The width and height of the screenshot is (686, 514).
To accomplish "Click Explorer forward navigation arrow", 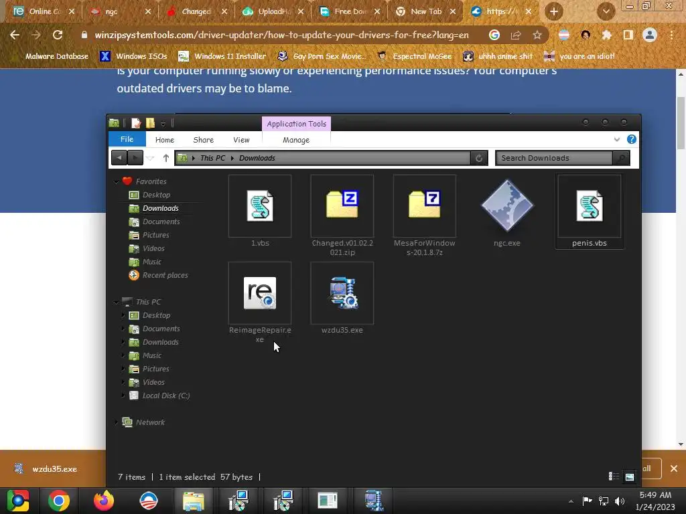I will [x=135, y=158].
